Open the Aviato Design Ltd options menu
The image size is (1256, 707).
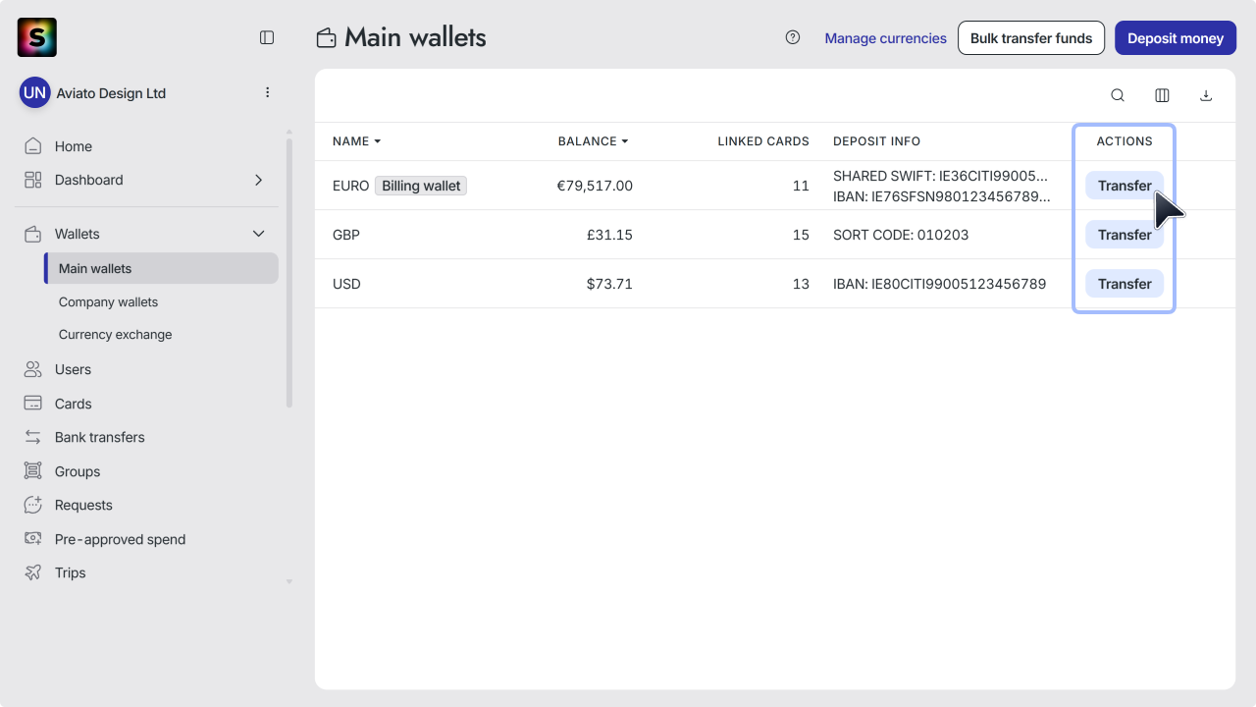(267, 92)
